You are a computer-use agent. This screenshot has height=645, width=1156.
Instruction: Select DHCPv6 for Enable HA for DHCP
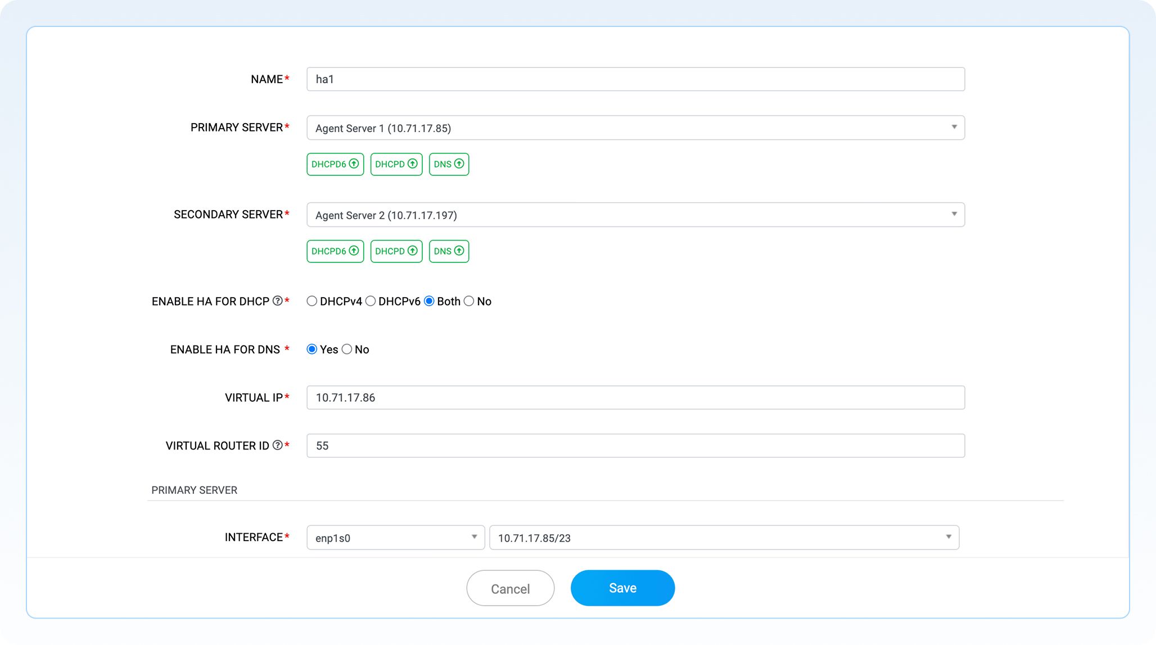tap(371, 301)
